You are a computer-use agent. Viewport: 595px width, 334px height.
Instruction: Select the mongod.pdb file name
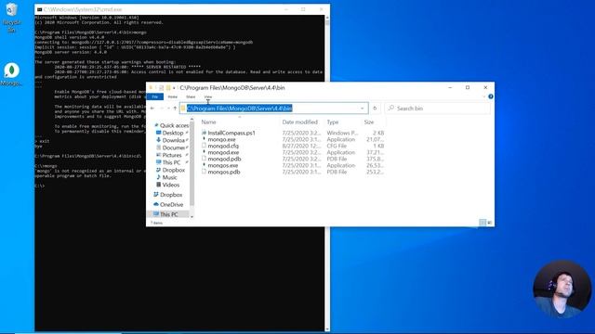(224, 159)
